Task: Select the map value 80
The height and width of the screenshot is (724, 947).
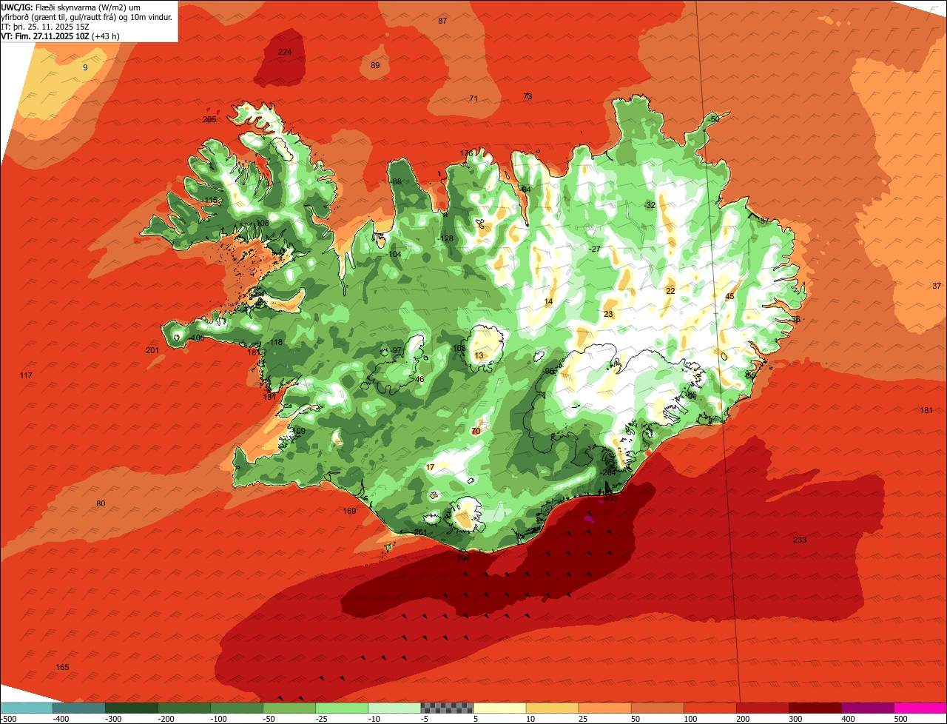Action: 101,503
